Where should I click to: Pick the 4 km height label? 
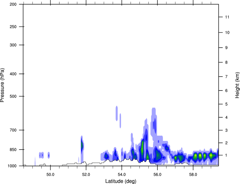[x=226, y=117]
